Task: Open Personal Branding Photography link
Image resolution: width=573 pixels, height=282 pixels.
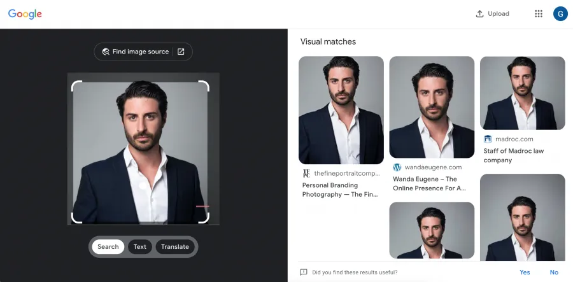Action: tap(340, 190)
